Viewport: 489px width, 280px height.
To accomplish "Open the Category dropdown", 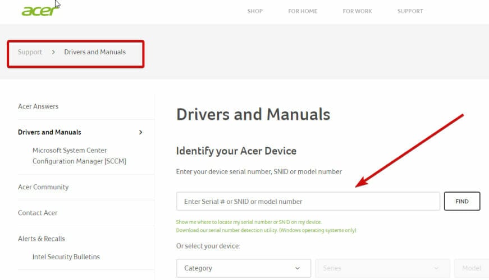I will pos(244,268).
